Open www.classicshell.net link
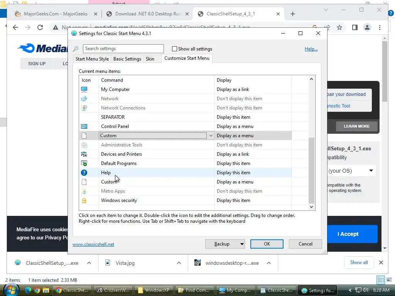The width and height of the screenshot is (395, 296). 93,244
